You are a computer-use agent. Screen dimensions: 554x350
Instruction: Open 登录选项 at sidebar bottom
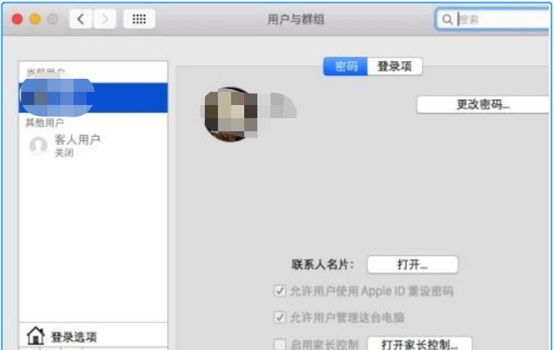[x=93, y=336]
